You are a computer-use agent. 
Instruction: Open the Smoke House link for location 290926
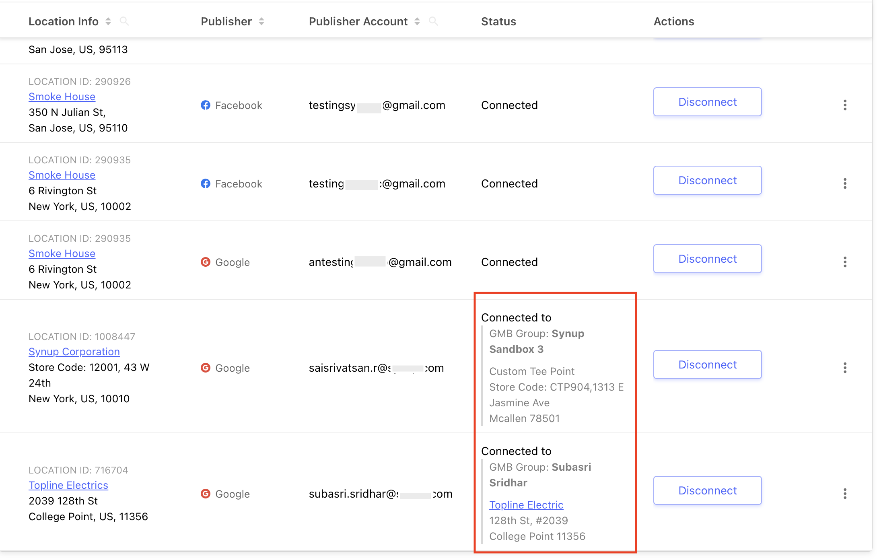point(62,97)
